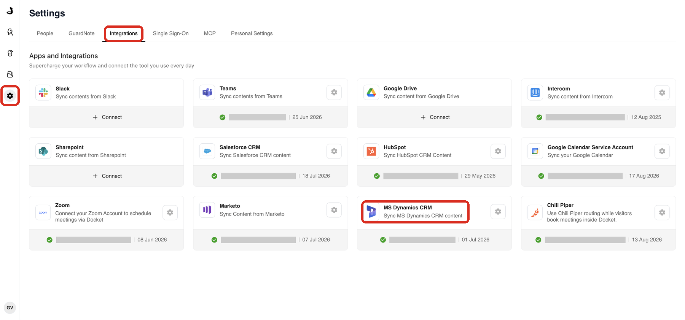Open Salesforce CRM settings gear
The image size is (685, 320).
334,151
